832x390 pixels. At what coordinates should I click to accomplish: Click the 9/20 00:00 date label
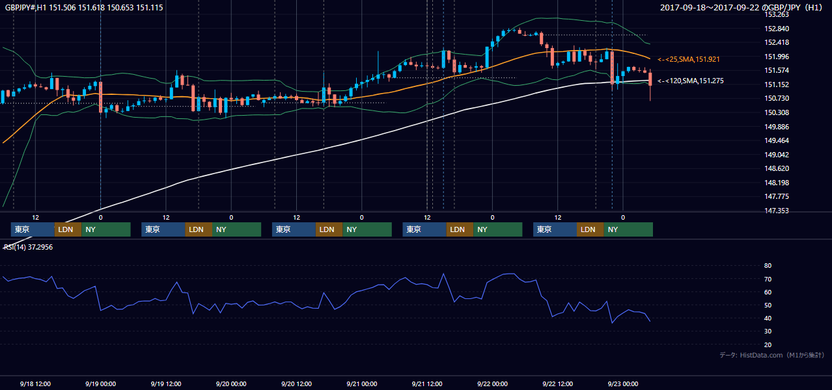point(231,384)
